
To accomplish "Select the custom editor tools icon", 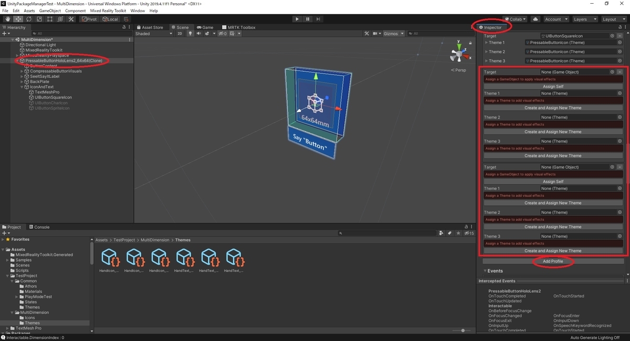I will [71, 19].
